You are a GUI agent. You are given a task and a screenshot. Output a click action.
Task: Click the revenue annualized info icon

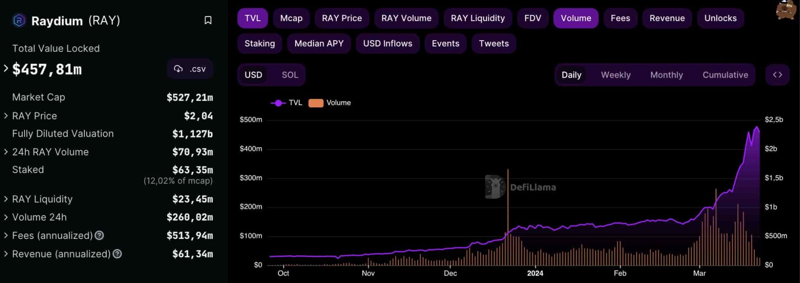pyautogui.click(x=117, y=254)
